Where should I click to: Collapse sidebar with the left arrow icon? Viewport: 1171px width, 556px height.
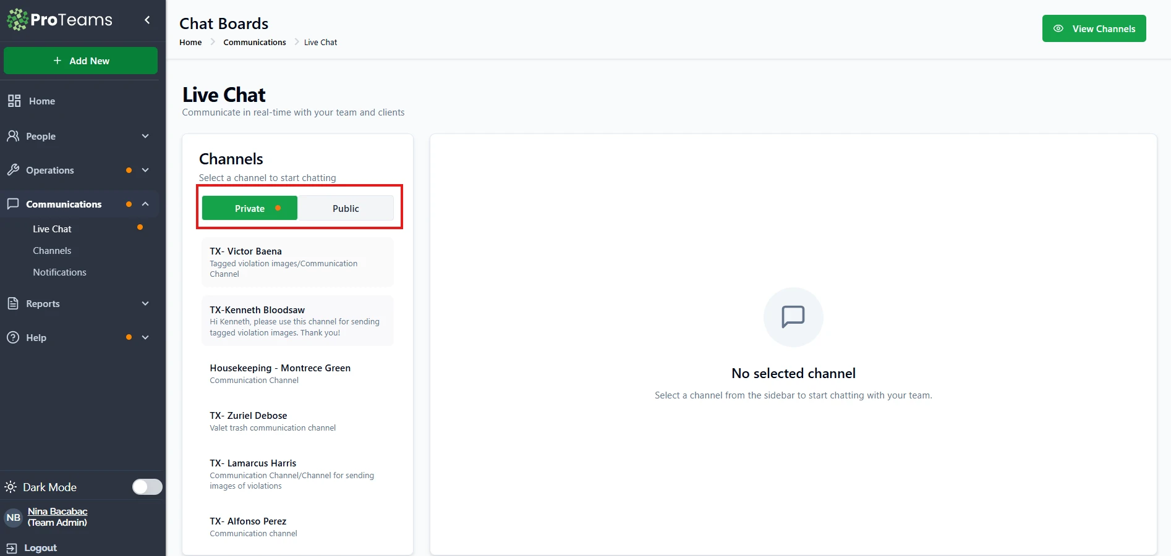[147, 20]
